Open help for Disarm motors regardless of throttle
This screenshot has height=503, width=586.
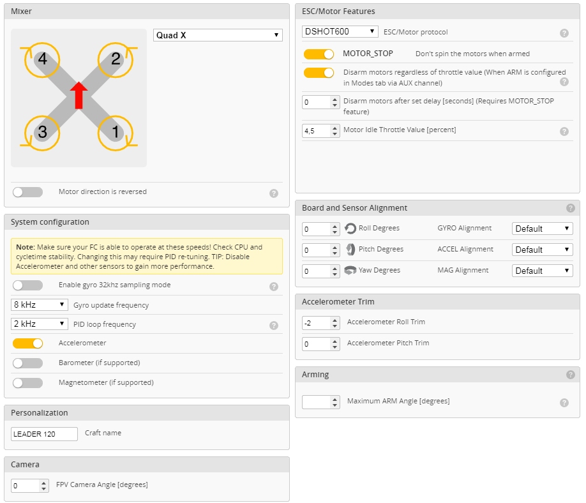(x=564, y=82)
